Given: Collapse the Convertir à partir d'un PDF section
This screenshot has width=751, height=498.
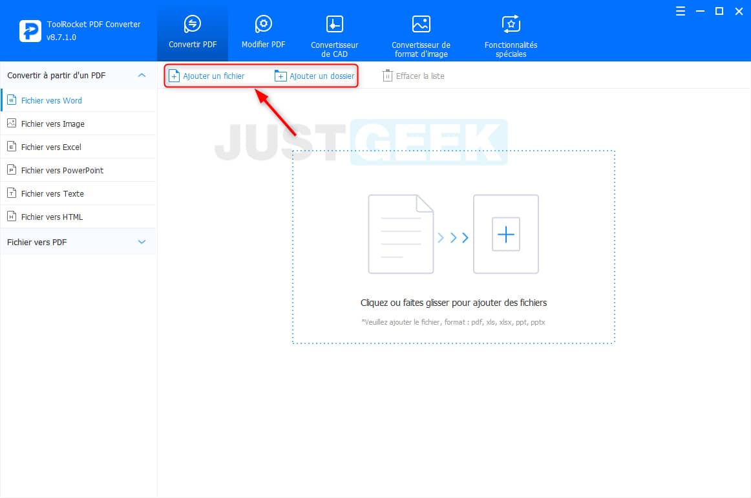Looking at the screenshot, I should click(142, 75).
